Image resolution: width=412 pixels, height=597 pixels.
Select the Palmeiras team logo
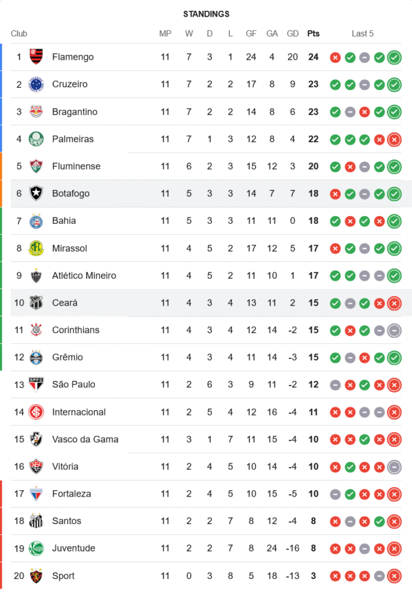click(x=36, y=139)
